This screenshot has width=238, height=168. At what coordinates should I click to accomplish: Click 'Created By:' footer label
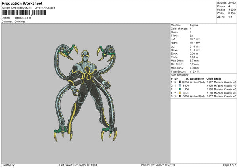pyautogui.click(x=8, y=165)
